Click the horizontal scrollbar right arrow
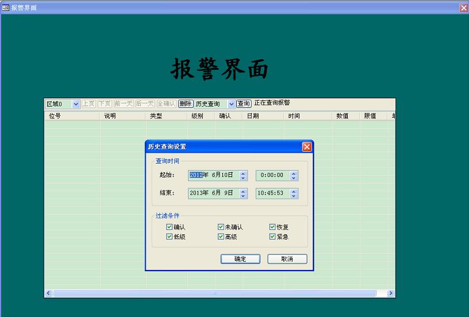The width and height of the screenshot is (469, 317). tap(390, 293)
